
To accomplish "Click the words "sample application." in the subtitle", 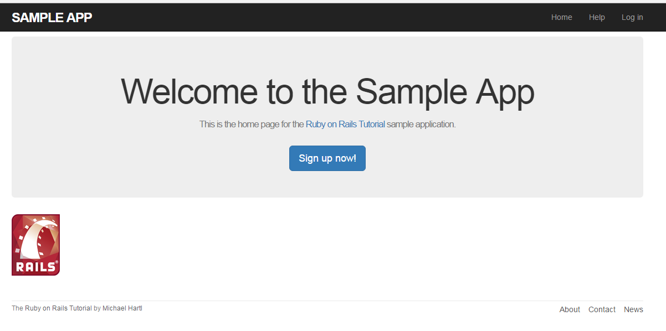I will coord(421,125).
